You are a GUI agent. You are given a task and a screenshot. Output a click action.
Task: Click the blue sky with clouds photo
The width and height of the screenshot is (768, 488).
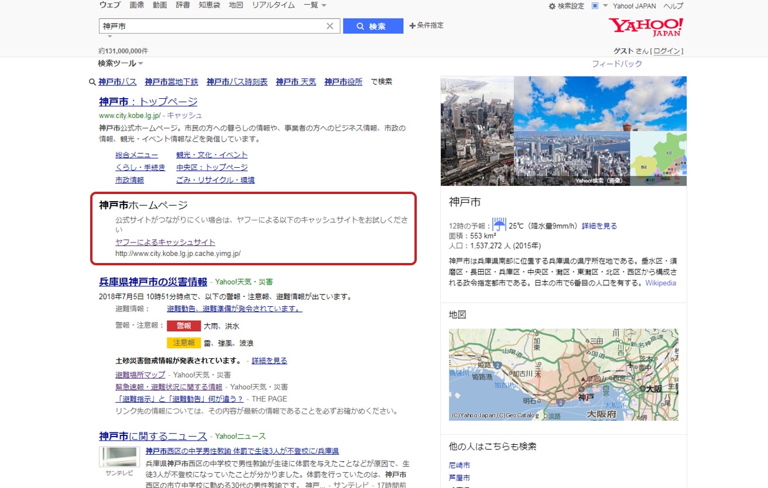[600, 103]
